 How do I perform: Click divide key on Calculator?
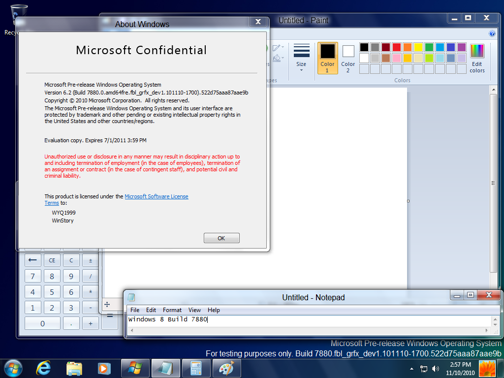[91, 276]
